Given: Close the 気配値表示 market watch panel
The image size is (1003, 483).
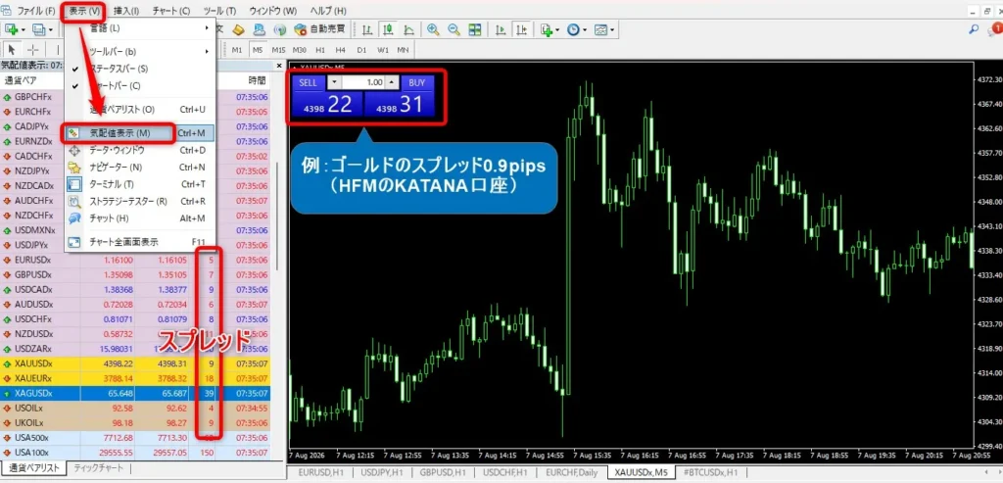Looking at the screenshot, I should 279,66.
